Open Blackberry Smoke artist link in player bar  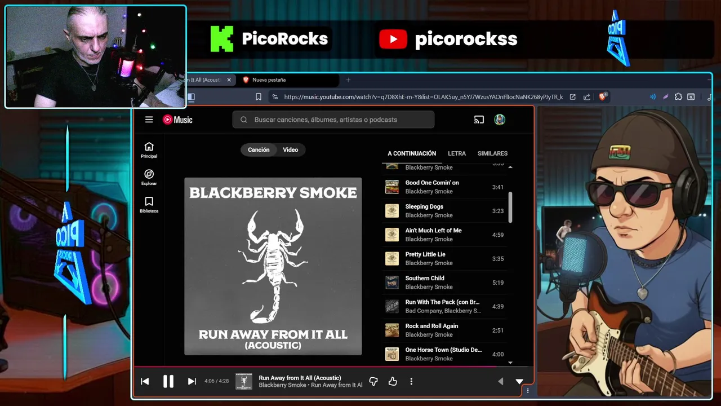[x=282, y=385]
